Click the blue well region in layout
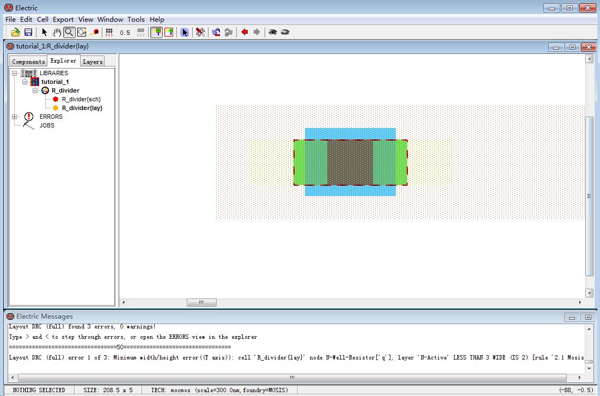The height and width of the screenshot is (396, 600). click(350, 134)
